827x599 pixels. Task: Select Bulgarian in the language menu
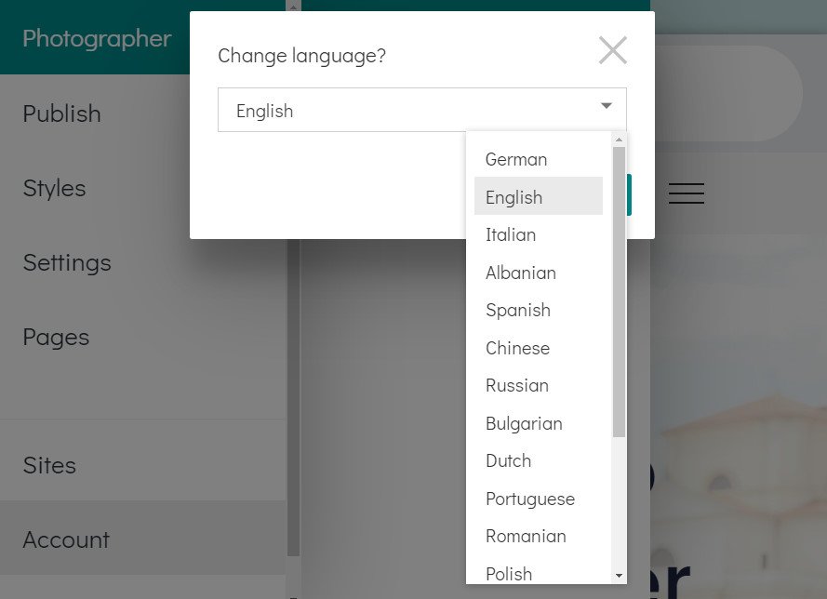click(524, 423)
